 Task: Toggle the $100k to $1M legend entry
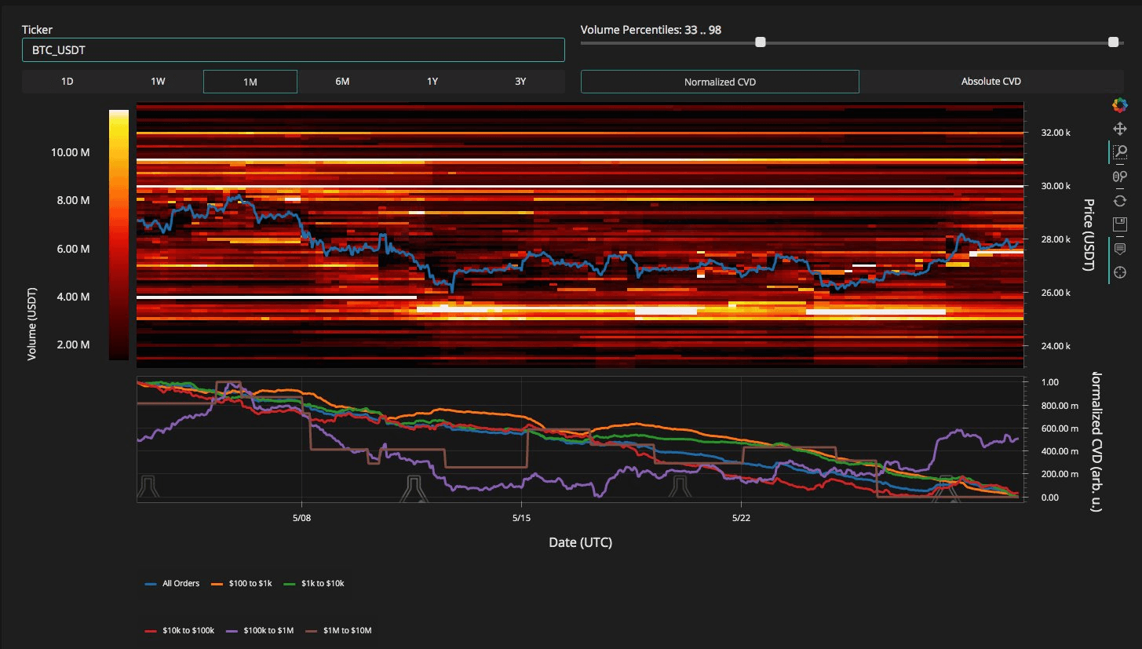261,630
